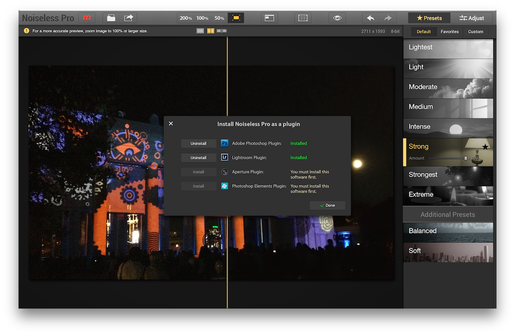
Task: Toggle the grid overlay icon
Action: pos(303,18)
